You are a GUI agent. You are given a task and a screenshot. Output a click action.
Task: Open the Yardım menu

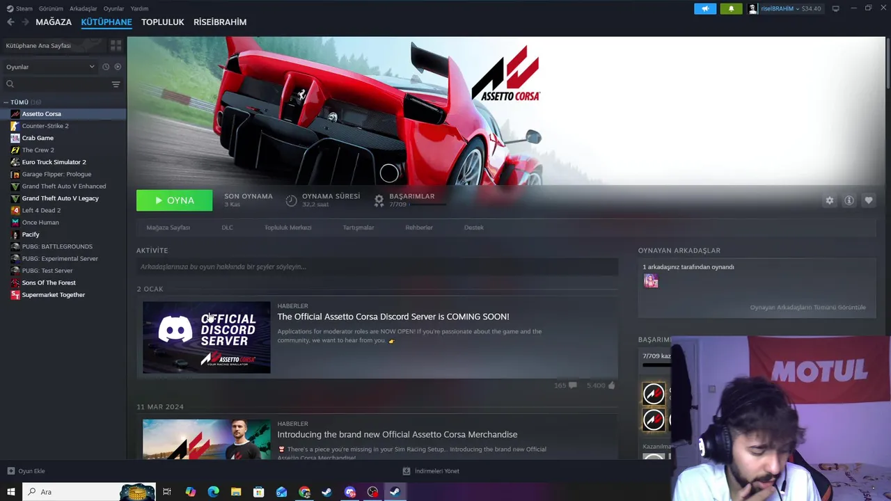(139, 8)
